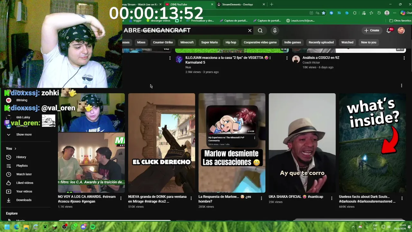Open options for Useless facts Dark Souls short
The image size is (412, 232).
click(402, 198)
